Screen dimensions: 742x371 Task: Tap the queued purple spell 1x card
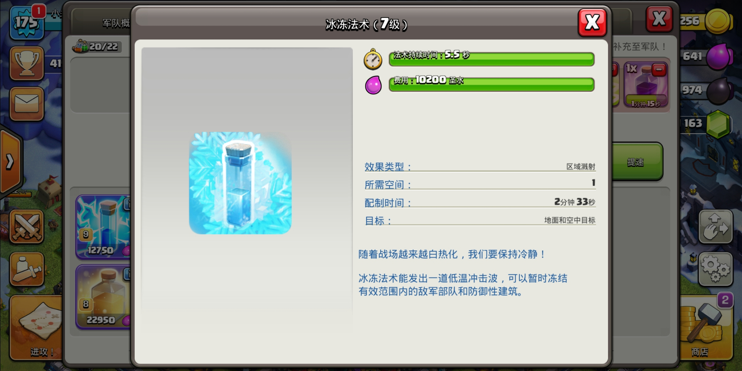[x=646, y=85]
